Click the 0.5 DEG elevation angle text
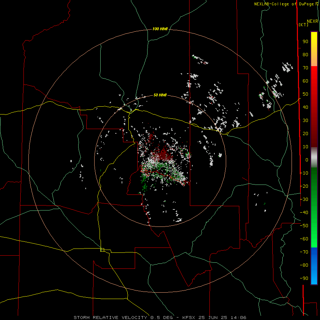Screen dimensions: 320x320 pos(161,318)
